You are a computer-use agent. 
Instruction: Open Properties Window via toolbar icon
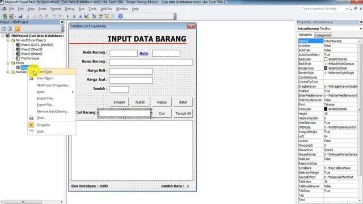pos(100,16)
